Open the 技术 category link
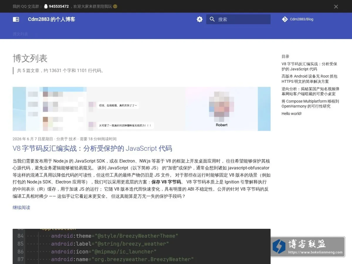This screenshot has width=352, height=264. pos(72,139)
